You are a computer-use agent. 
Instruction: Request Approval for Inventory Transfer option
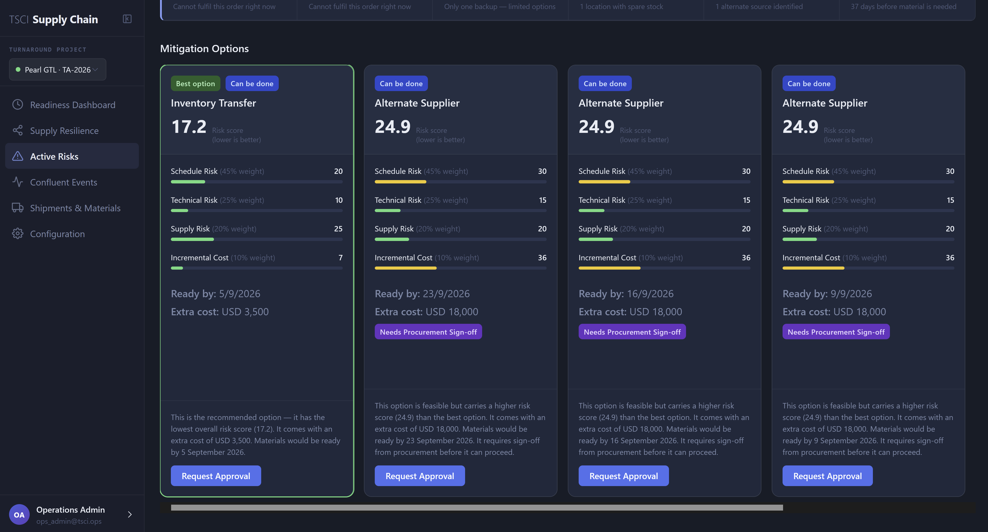tap(216, 476)
